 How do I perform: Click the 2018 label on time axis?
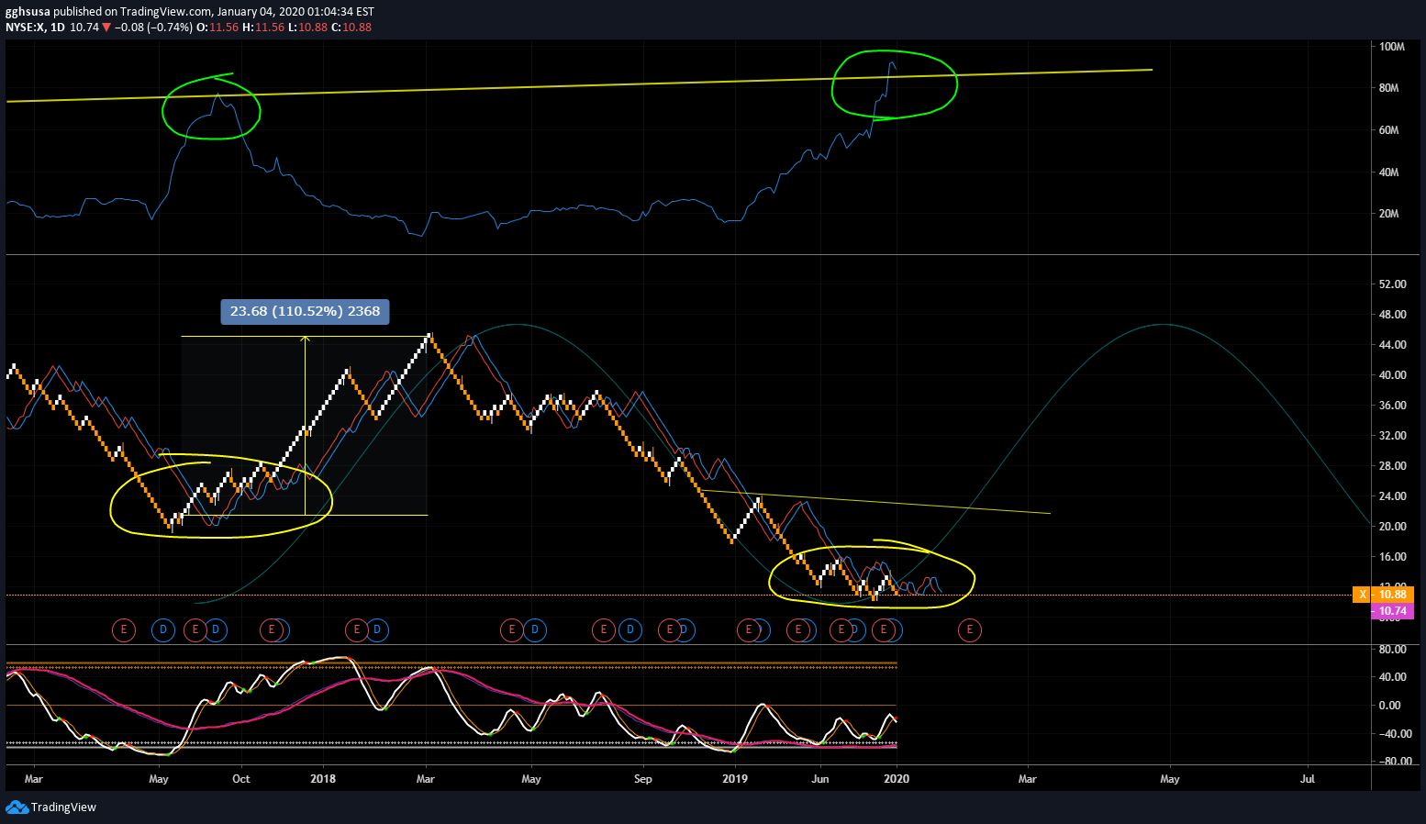coord(323,779)
